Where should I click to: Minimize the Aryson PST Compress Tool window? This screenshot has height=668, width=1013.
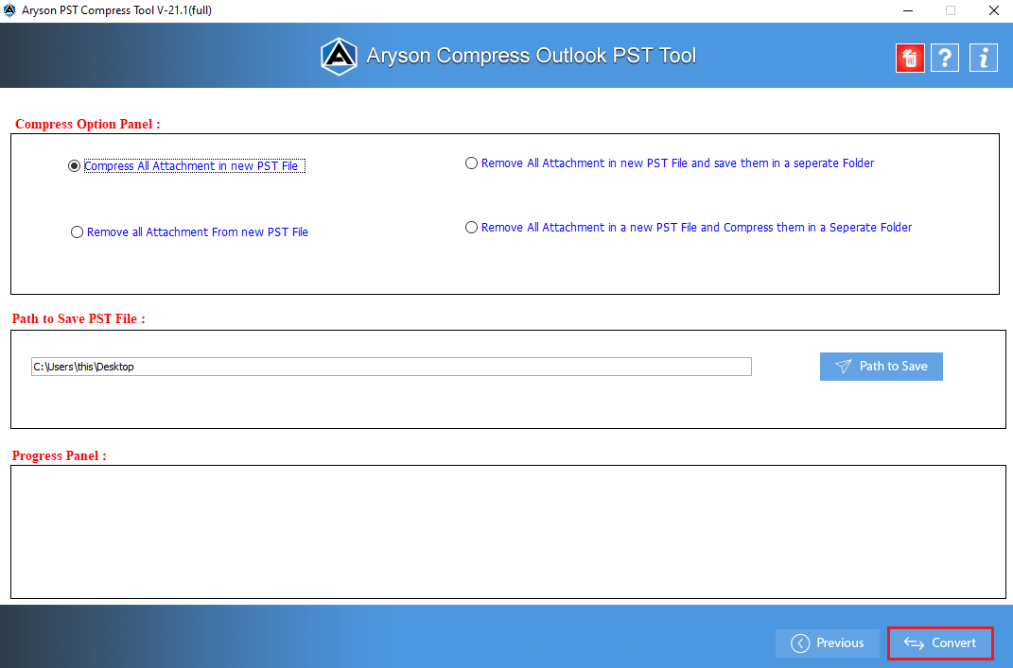907,10
